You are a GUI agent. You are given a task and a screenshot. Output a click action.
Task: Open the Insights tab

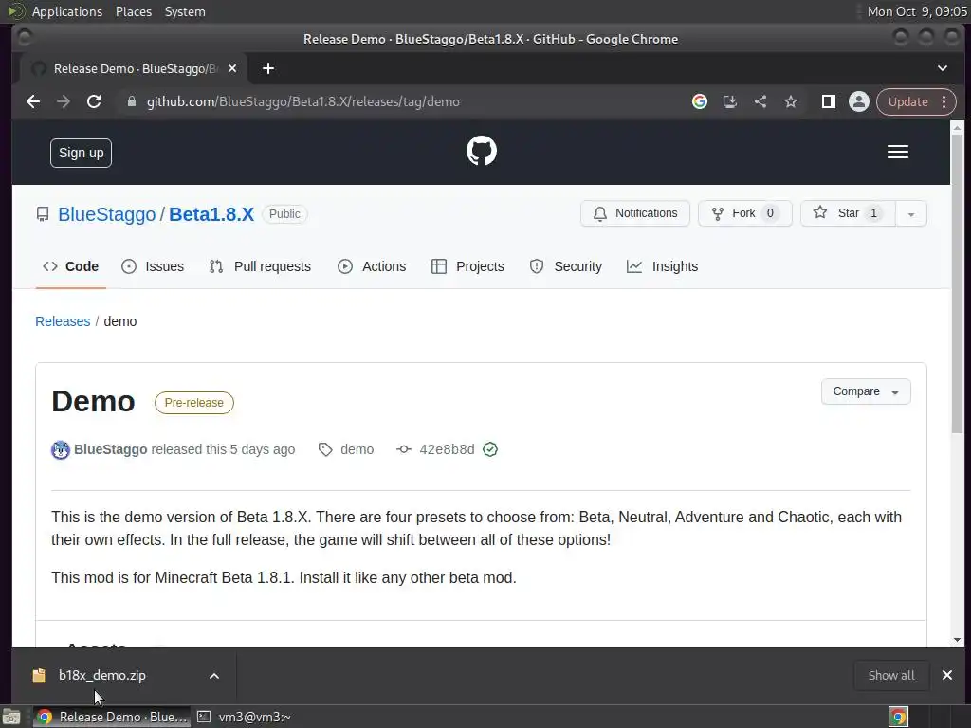point(662,266)
